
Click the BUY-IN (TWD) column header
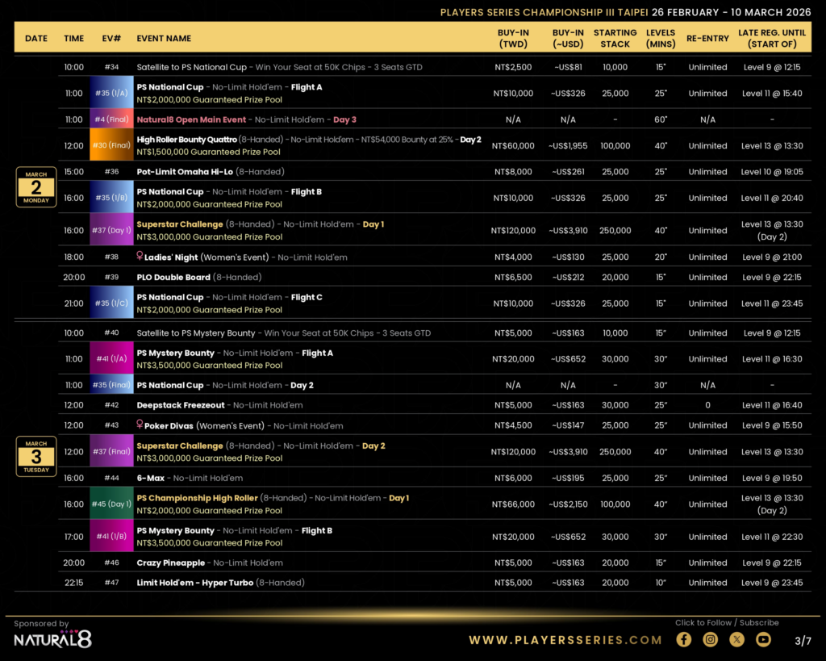pos(513,38)
